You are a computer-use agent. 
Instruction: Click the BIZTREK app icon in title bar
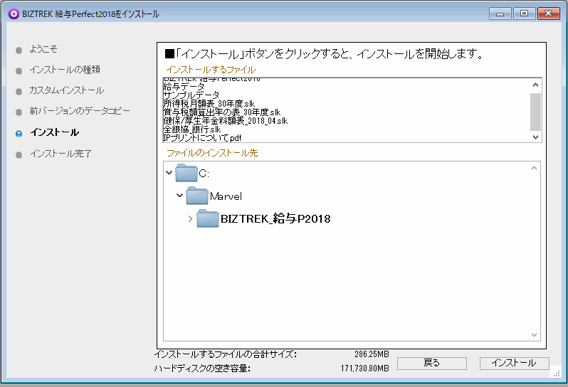pos(13,14)
